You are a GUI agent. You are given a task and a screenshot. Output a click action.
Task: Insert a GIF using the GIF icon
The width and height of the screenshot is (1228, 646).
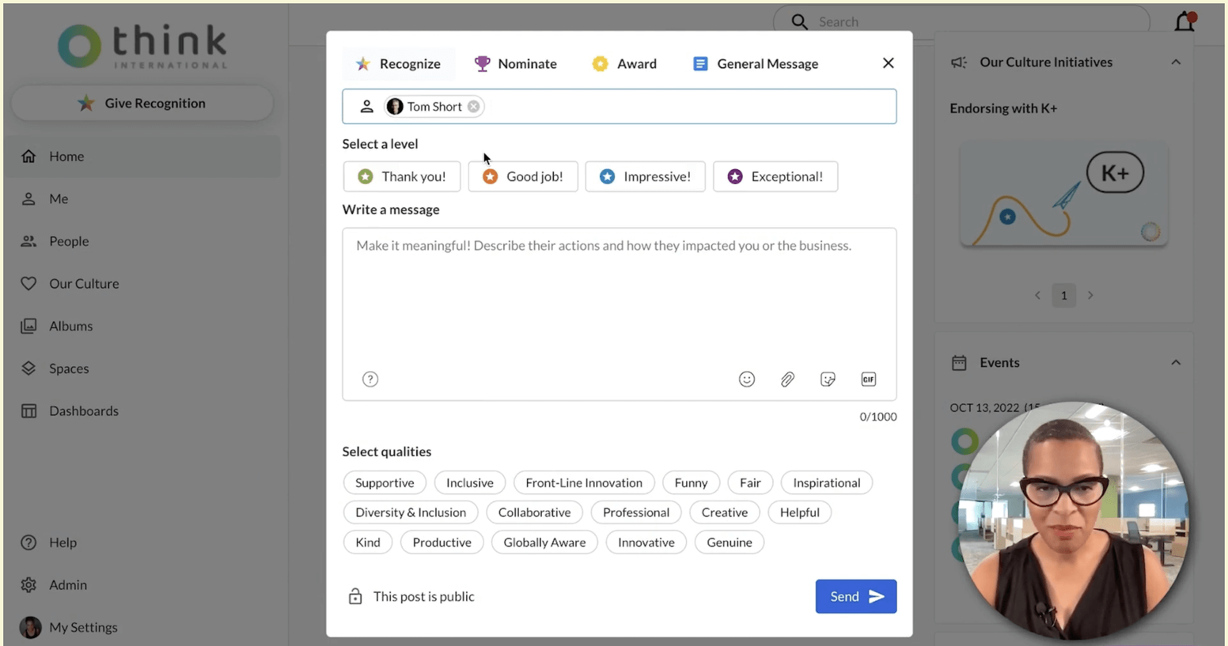[869, 380]
